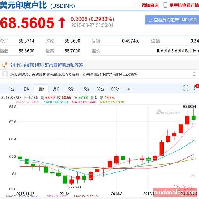Select the 4H chart tab
The image size is (199, 199).
point(130,89)
